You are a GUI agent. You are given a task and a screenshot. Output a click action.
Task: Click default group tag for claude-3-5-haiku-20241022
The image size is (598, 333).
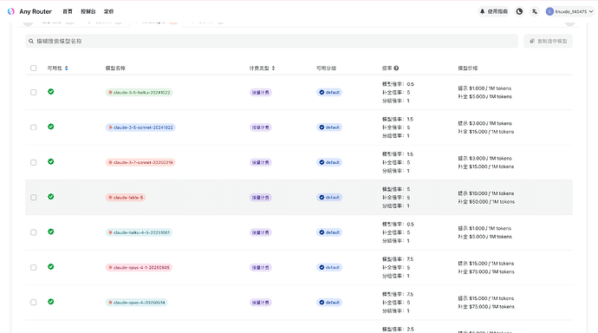coord(329,92)
